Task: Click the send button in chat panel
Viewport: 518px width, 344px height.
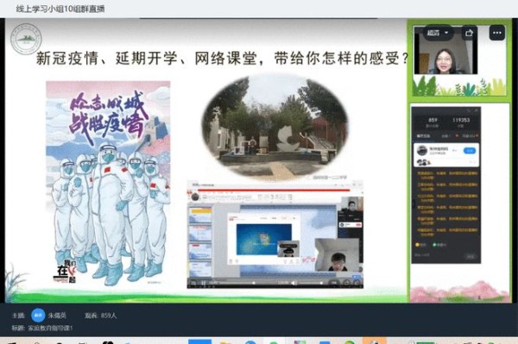Action: point(471,256)
